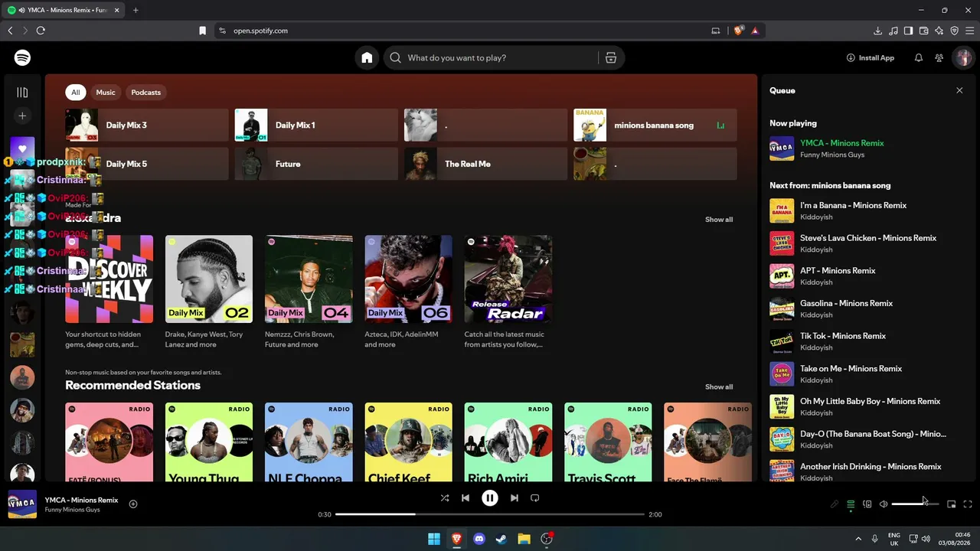Open The Real Me shortcut

point(486,164)
